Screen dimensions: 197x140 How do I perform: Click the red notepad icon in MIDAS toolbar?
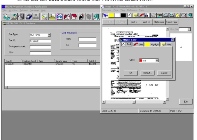[74, 16]
